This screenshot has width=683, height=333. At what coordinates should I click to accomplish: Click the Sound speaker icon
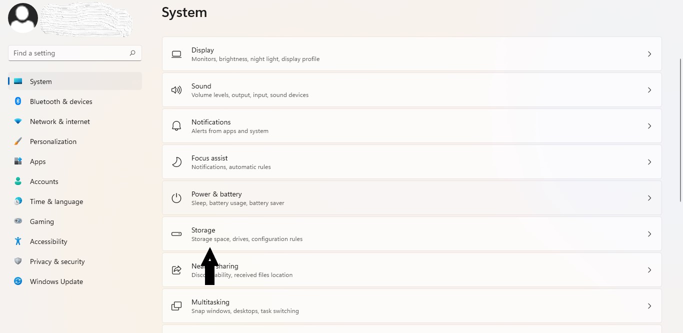176,90
